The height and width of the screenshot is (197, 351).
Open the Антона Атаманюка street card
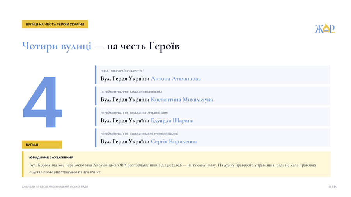[213, 75]
